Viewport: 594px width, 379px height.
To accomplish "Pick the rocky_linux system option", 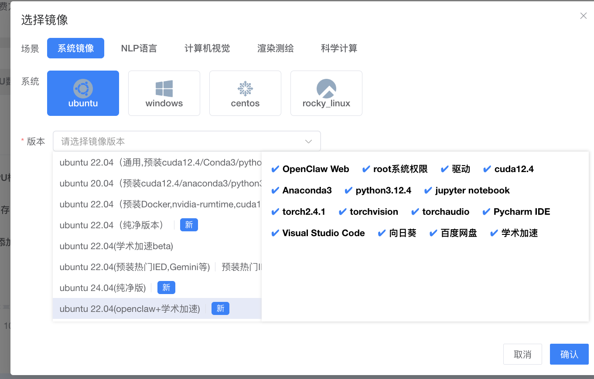I will point(326,93).
